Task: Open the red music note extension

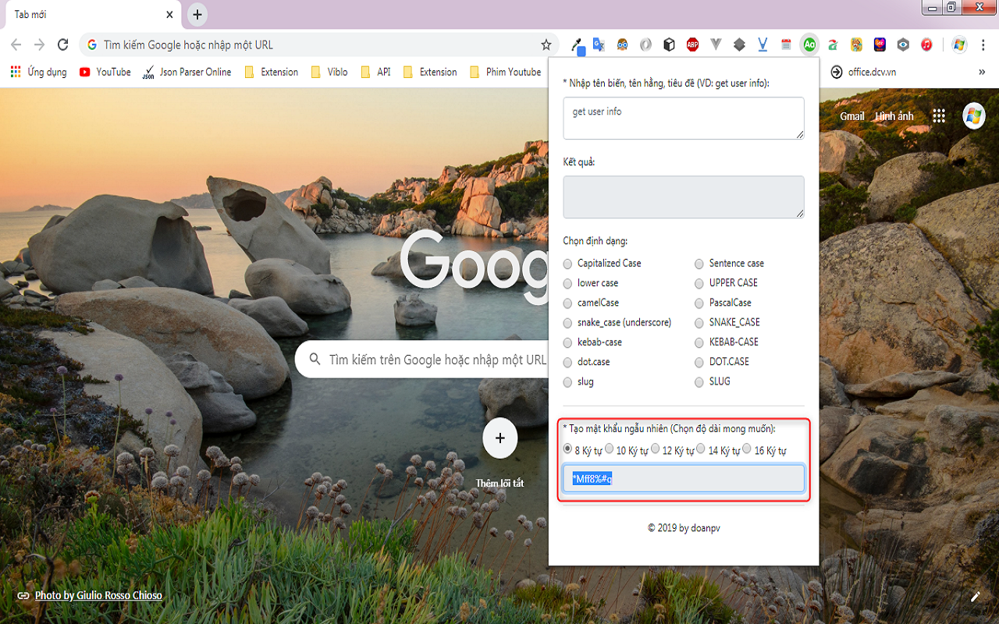Action: (926, 45)
